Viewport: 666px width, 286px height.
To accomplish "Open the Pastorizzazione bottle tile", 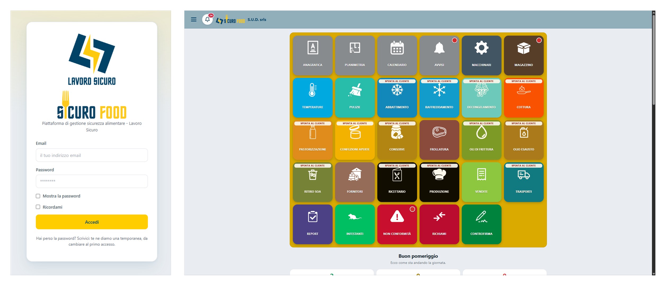I will (x=313, y=140).
